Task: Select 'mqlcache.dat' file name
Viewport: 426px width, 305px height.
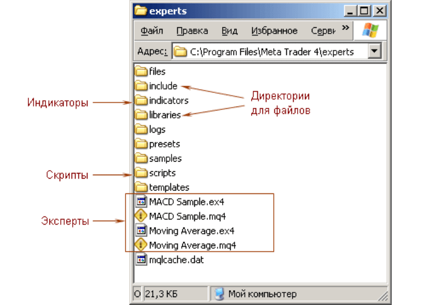Action: coord(177,260)
